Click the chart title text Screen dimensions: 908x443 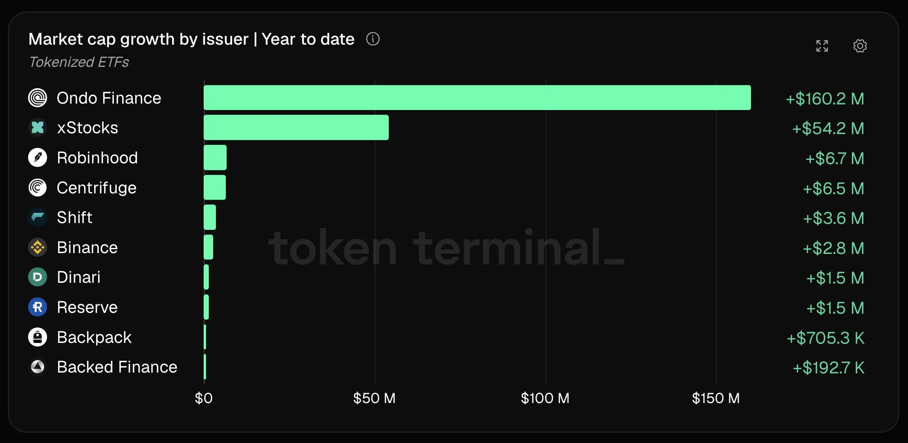click(191, 39)
